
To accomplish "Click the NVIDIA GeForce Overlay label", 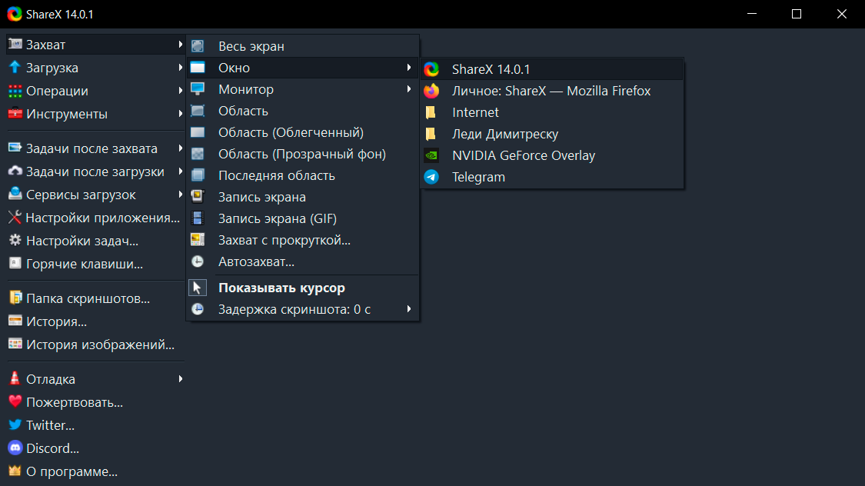I will click(524, 155).
